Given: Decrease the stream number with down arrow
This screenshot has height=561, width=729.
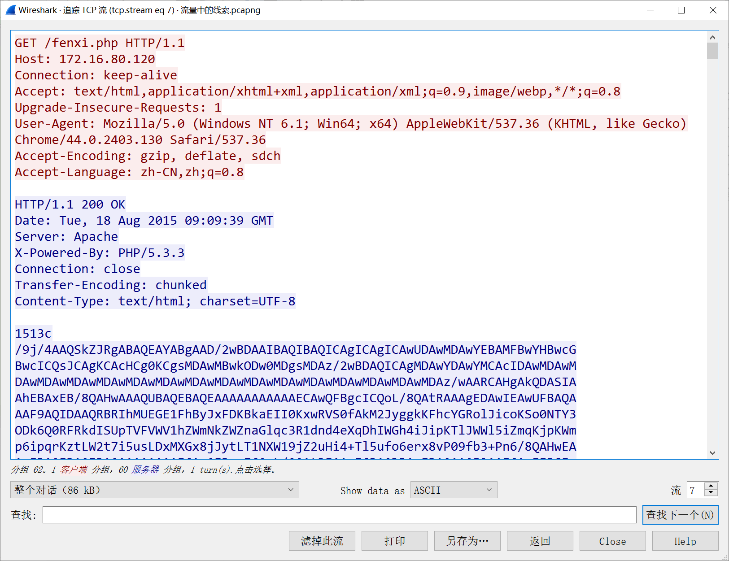Looking at the screenshot, I should 711,494.
